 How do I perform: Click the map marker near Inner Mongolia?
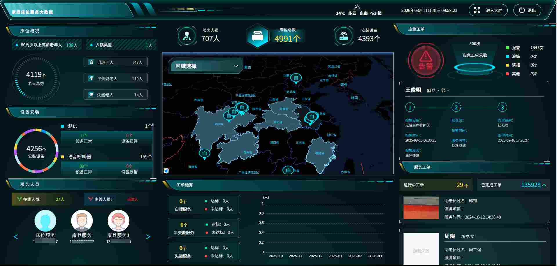(x=296, y=79)
